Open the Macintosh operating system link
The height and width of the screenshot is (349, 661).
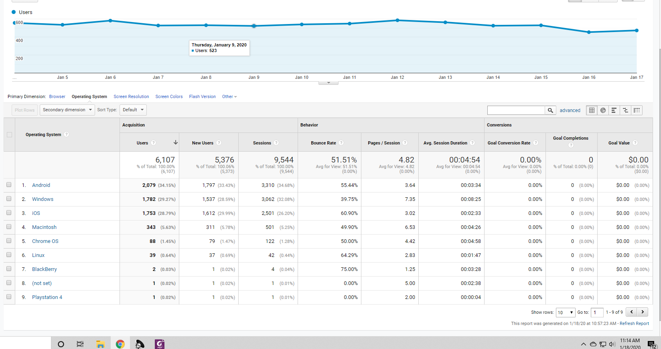pyautogui.click(x=44, y=227)
